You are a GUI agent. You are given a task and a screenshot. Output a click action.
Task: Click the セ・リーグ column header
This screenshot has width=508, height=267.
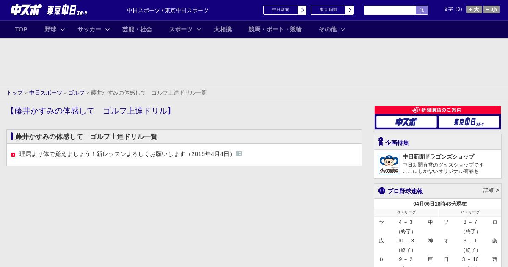click(x=406, y=212)
